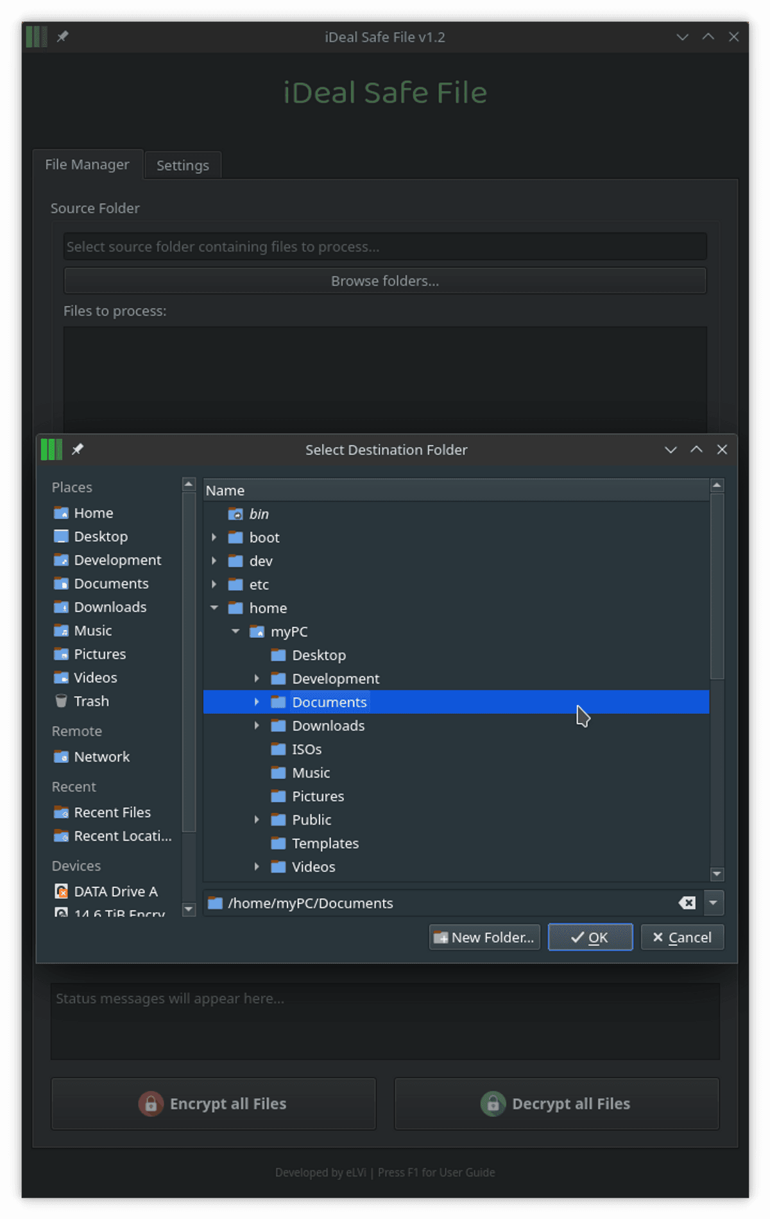
Task: Switch to the Settings tab
Action: pos(182,166)
